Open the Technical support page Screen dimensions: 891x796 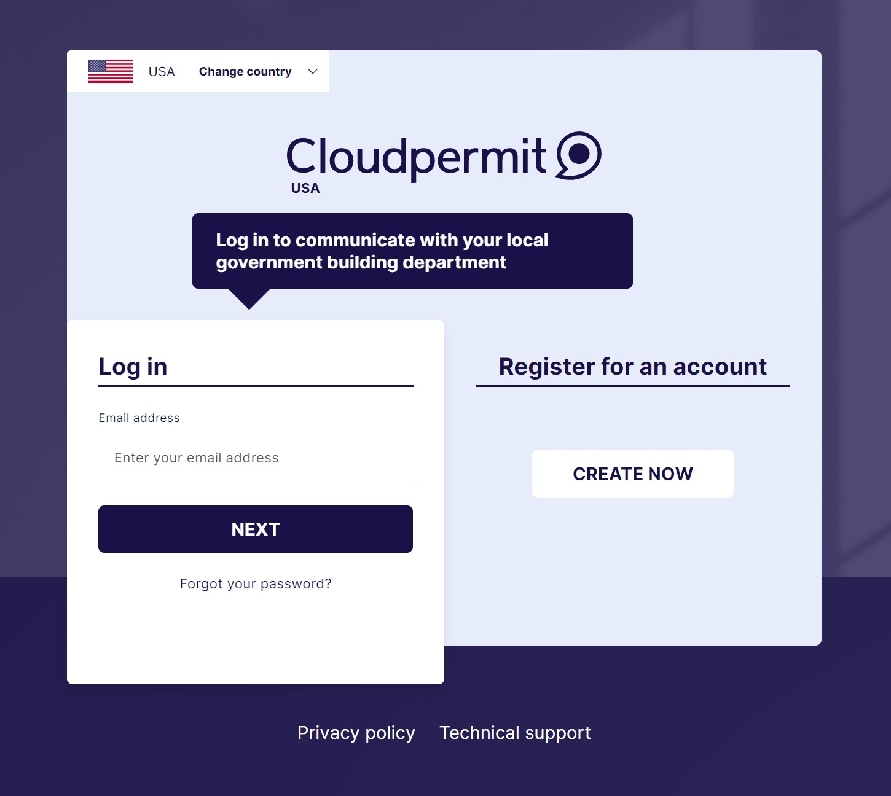pyautogui.click(x=515, y=732)
